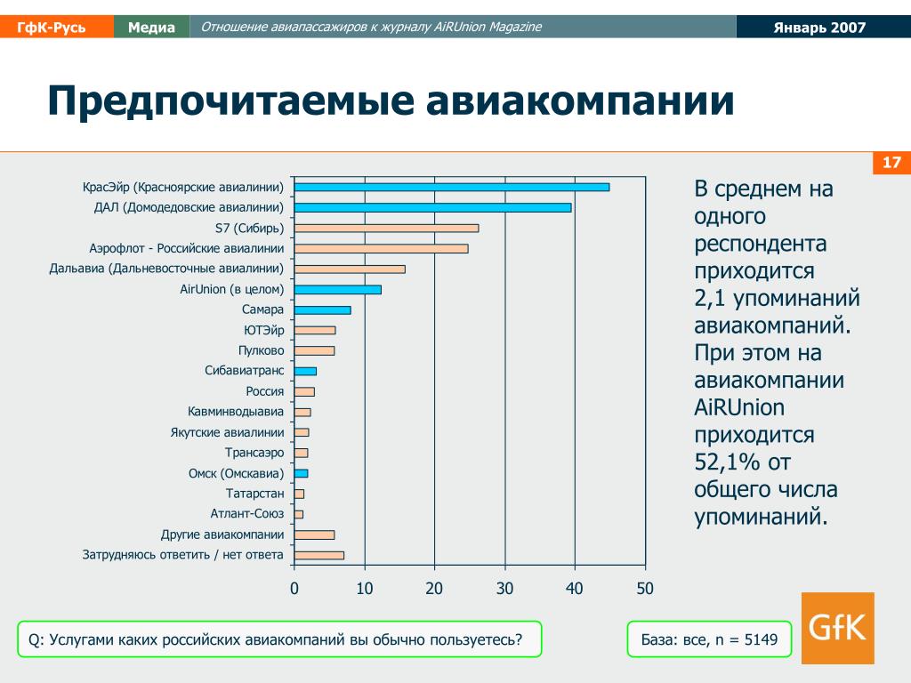
Task: Click the Январь 2007 header label
Action: pos(819,28)
